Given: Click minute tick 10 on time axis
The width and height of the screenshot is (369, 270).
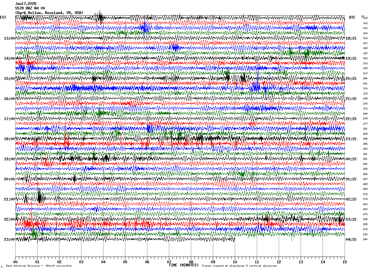Looking at the screenshot, I should 235,262.
